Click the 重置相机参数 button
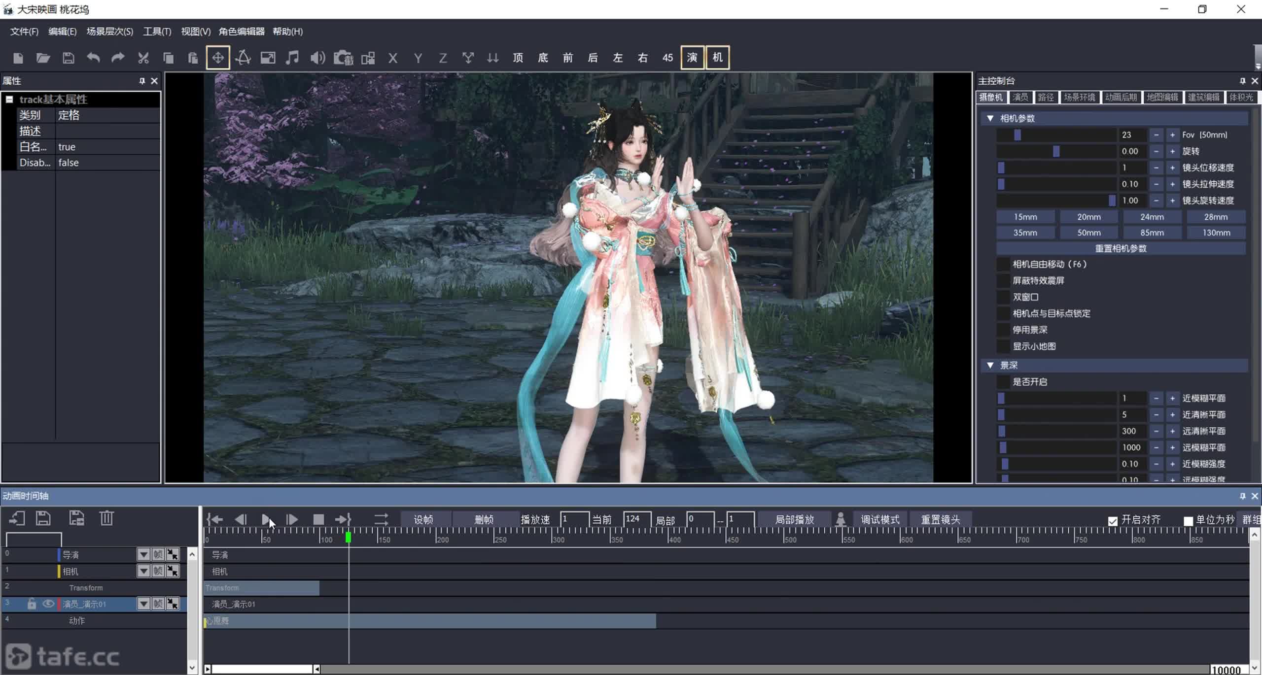1262x675 pixels. 1121,248
